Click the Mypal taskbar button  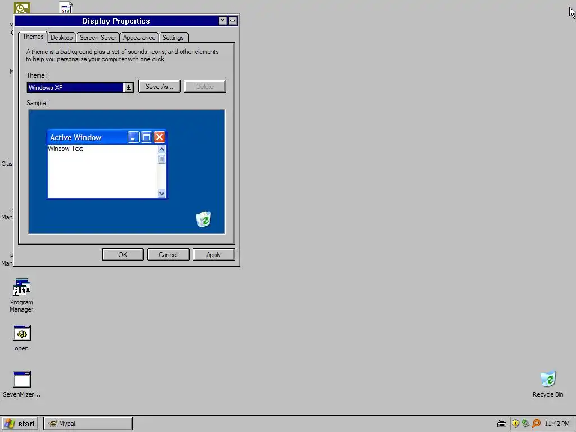tap(88, 424)
